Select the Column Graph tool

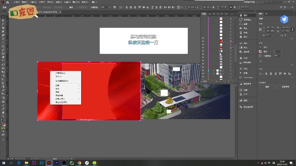3,101
